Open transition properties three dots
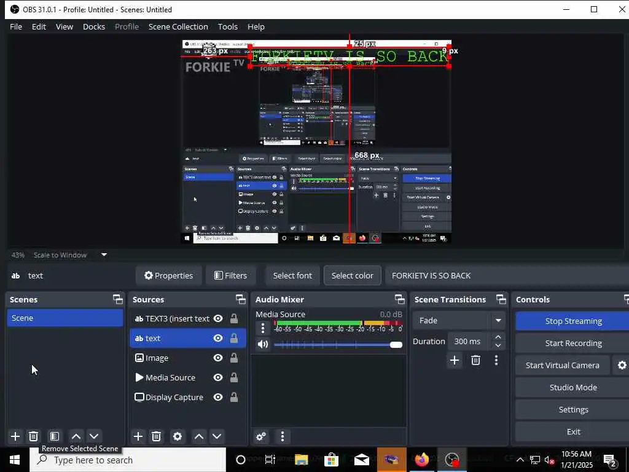 496,360
